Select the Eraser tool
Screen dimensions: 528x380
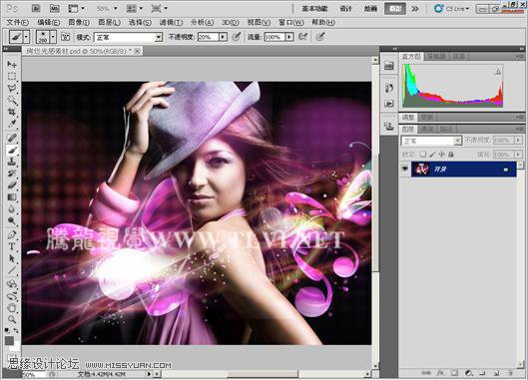(x=12, y=186)
